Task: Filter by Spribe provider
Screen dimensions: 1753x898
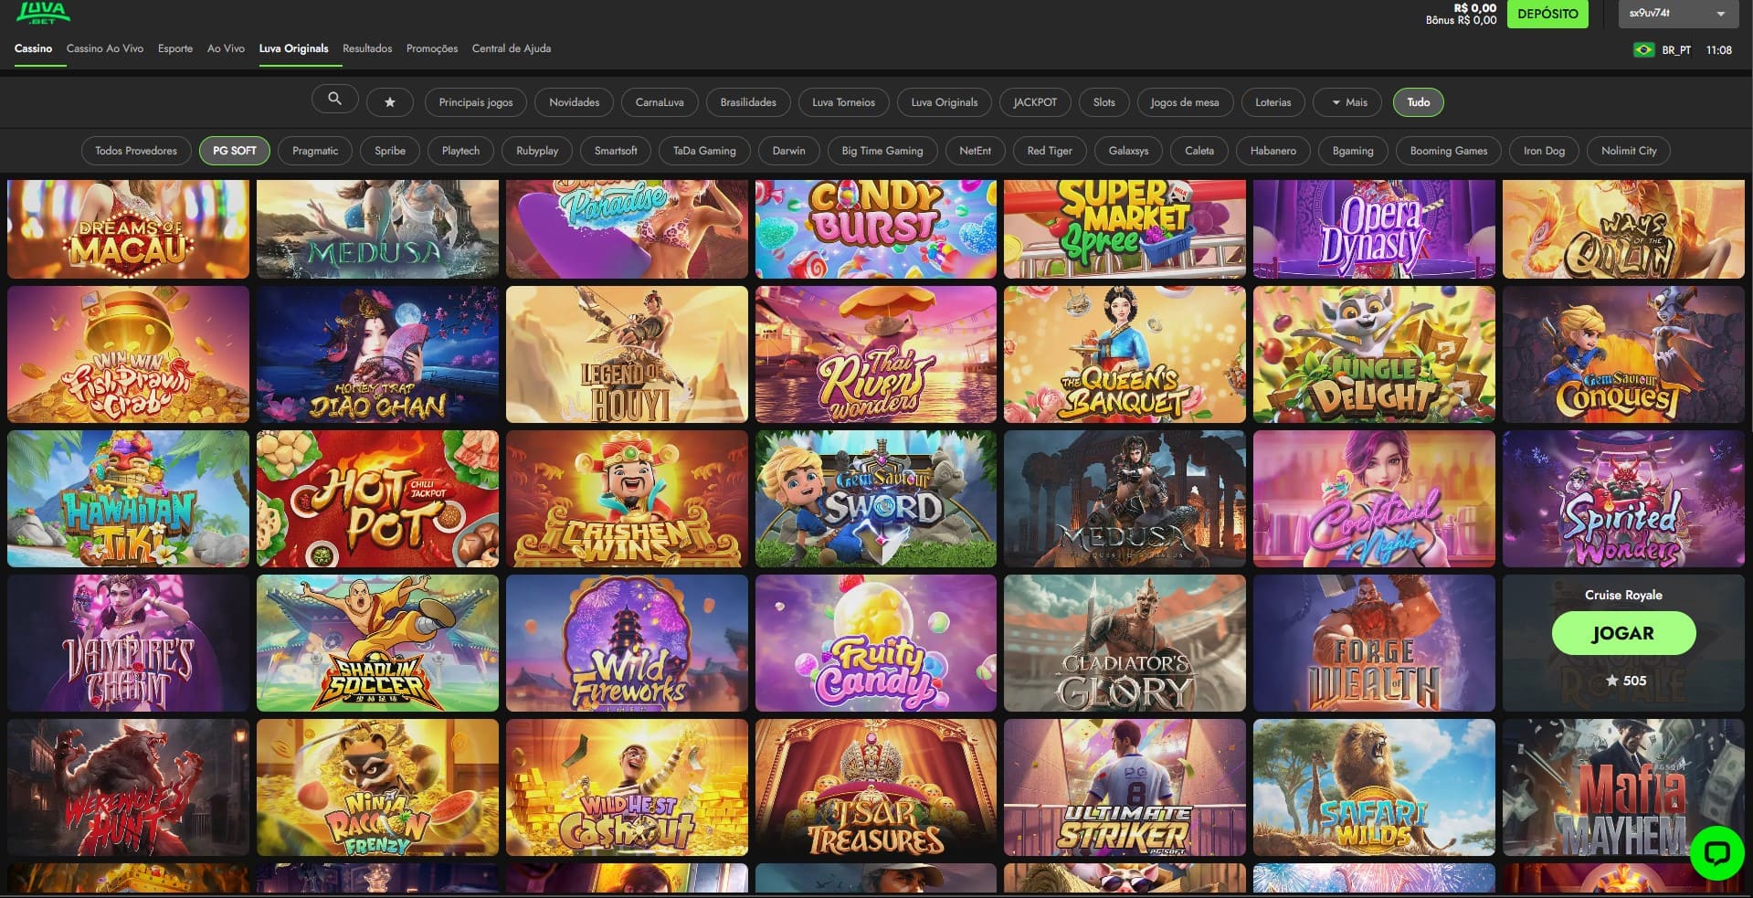Action: 390,151
